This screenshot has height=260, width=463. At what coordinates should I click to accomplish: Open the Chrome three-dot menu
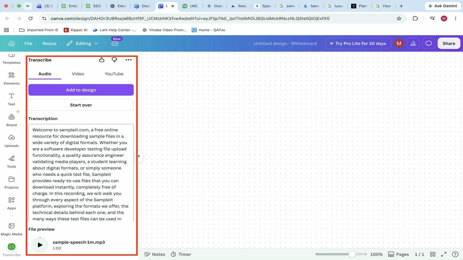(455, 18)
